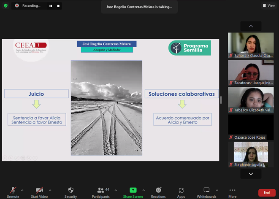This screenshot has height=199, width=279.
Task: Open the View layout menu
Action: click(x=269, y=5)
